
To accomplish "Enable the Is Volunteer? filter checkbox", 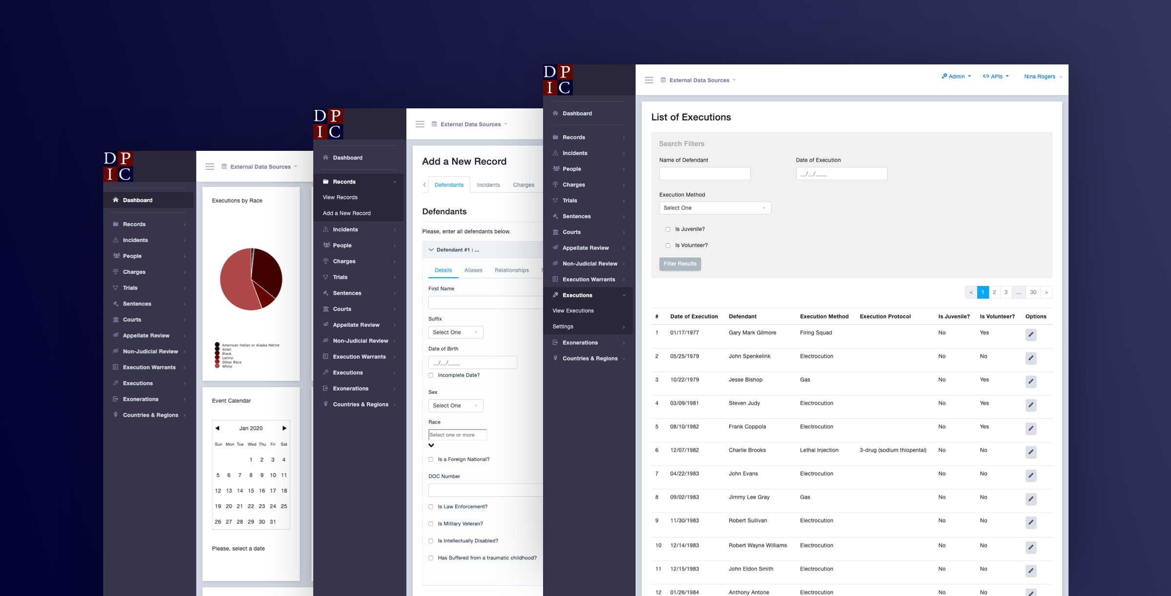I will [x=668, y=246].
